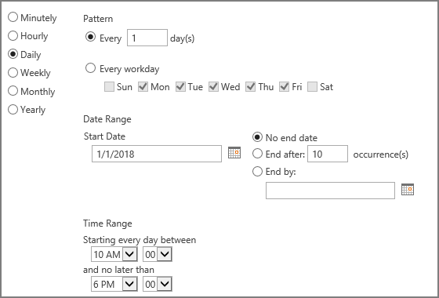
Task: Click the Start Date input field
Action: tap(157, 154)
